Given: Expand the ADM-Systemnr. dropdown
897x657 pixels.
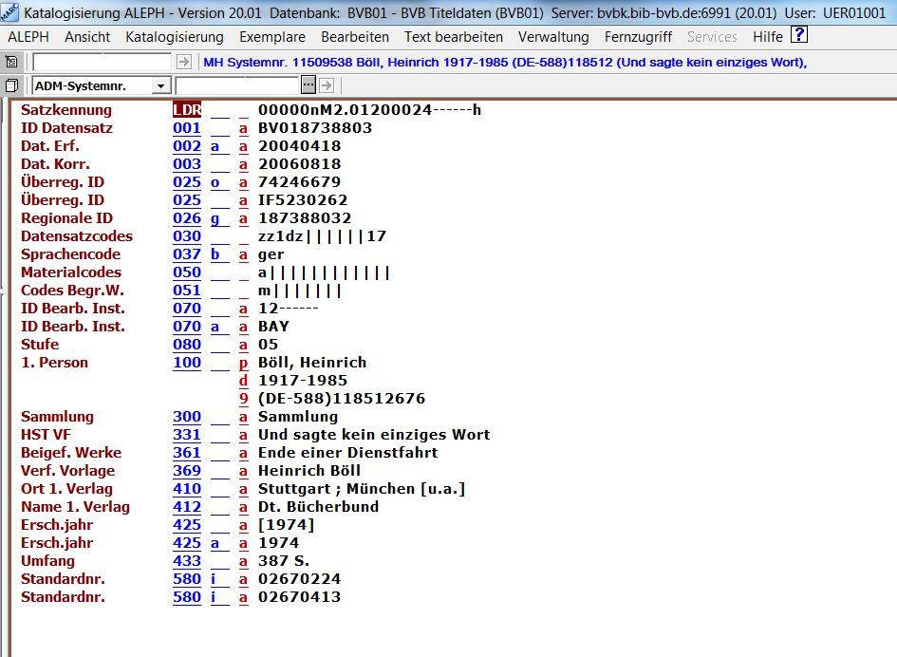Looking at the screenshot, I should point(160,86).
